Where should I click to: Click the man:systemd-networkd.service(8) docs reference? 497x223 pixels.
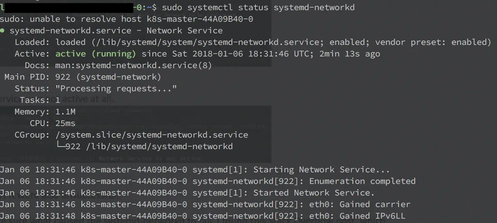pyautogui.click(x=134, y=66)
